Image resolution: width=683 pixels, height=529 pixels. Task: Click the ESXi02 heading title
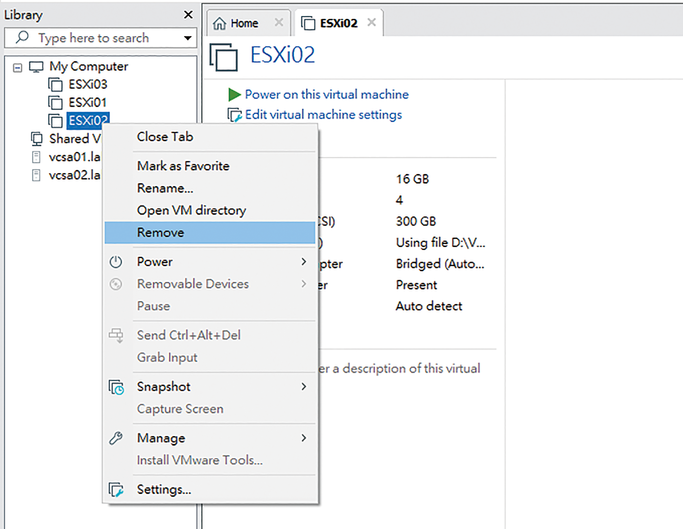(x=282, y=55)
